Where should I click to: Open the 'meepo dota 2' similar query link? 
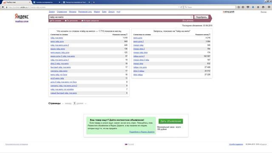point(139,49)
